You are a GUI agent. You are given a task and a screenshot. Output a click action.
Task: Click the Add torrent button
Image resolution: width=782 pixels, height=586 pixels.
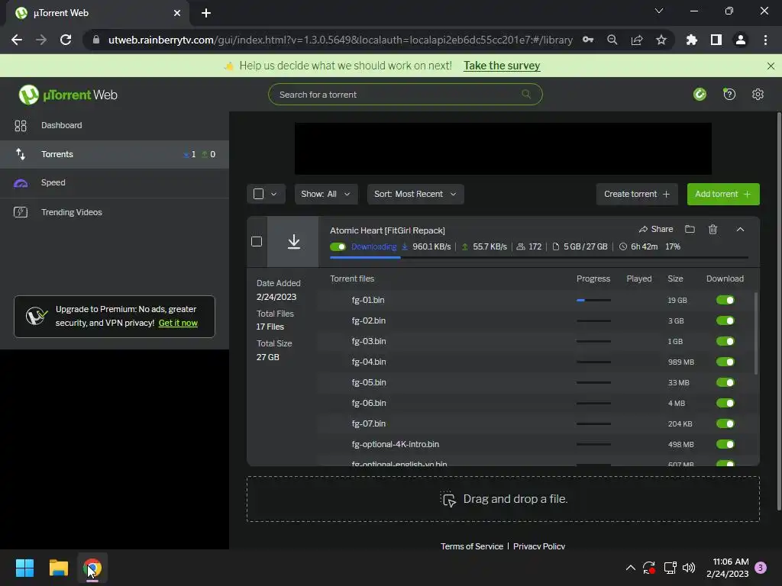tap(723, 194)
